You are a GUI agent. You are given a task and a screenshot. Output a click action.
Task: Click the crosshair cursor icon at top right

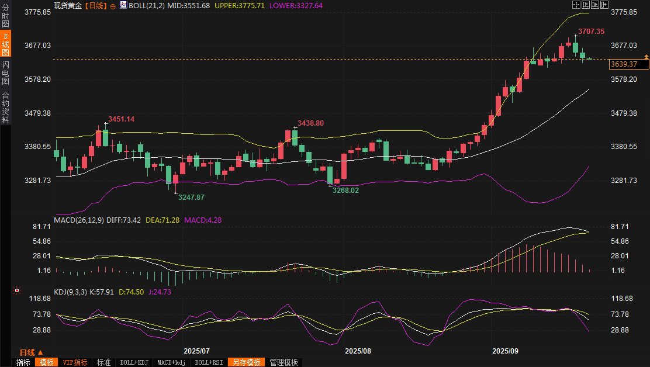tap(576, 5)
